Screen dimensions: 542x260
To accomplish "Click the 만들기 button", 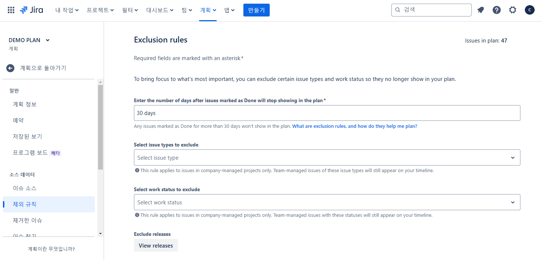I will (x=256, y=10).
